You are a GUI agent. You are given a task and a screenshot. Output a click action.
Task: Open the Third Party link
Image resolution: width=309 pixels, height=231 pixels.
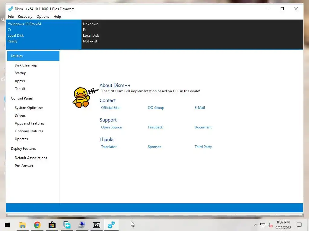(x=203, y=147)
